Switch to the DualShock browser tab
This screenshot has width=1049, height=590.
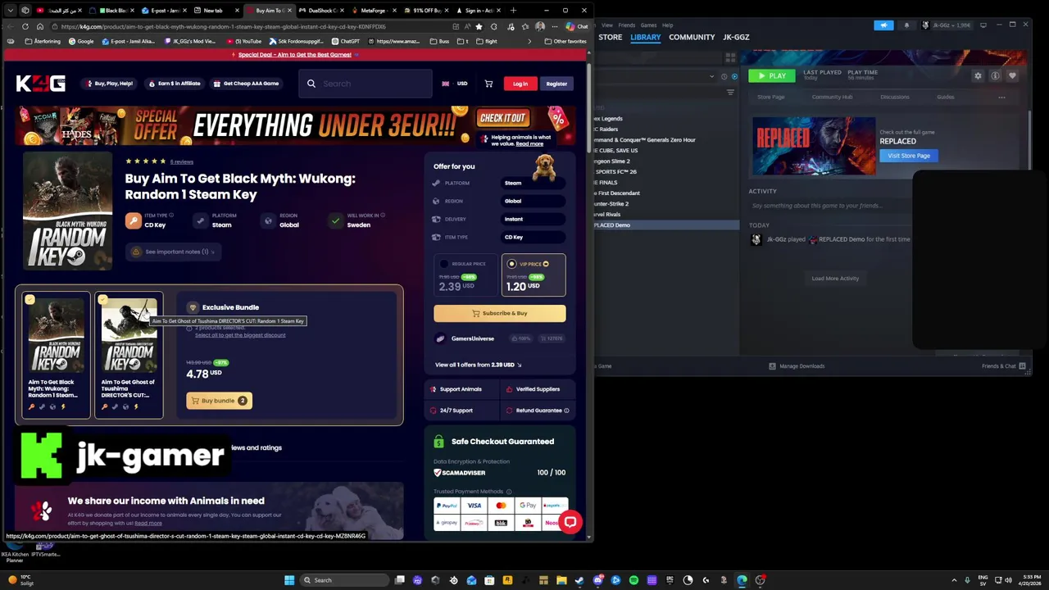(321, 11)
